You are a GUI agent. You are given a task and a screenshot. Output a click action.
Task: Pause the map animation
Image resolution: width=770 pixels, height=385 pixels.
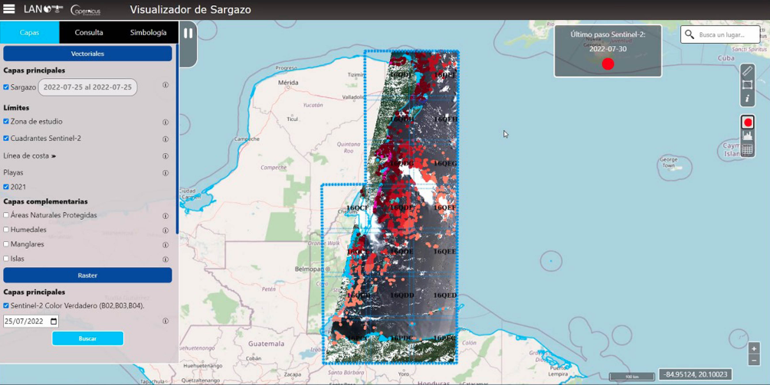click(188, 33)
